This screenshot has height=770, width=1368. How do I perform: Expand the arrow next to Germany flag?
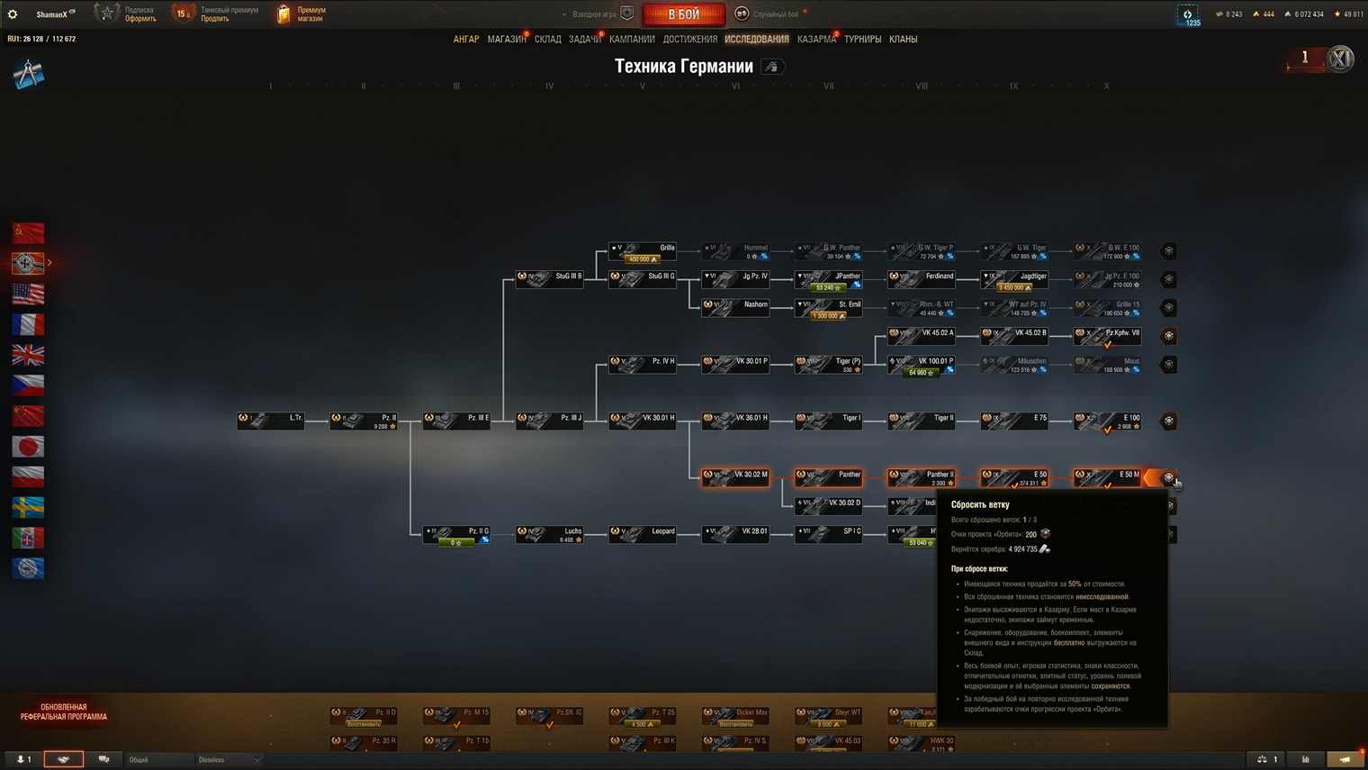coord(49,263)
